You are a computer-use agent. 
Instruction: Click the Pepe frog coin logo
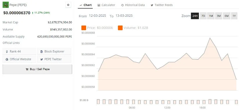(6, 5)
